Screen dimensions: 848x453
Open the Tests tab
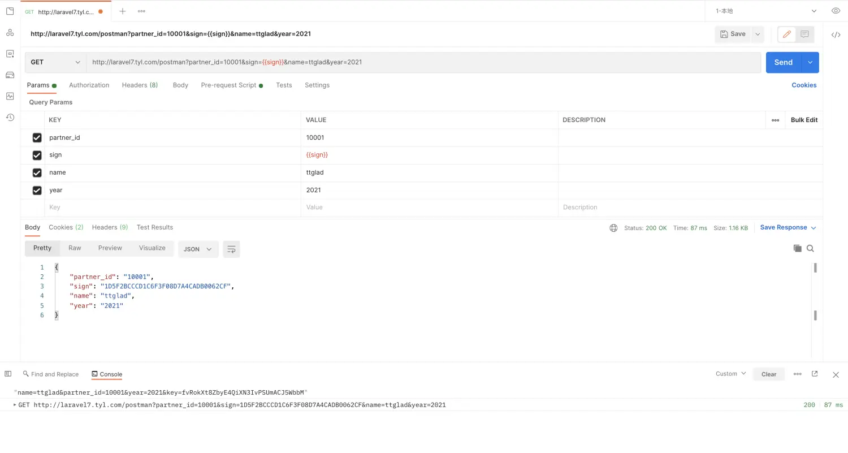pos(284,85)
